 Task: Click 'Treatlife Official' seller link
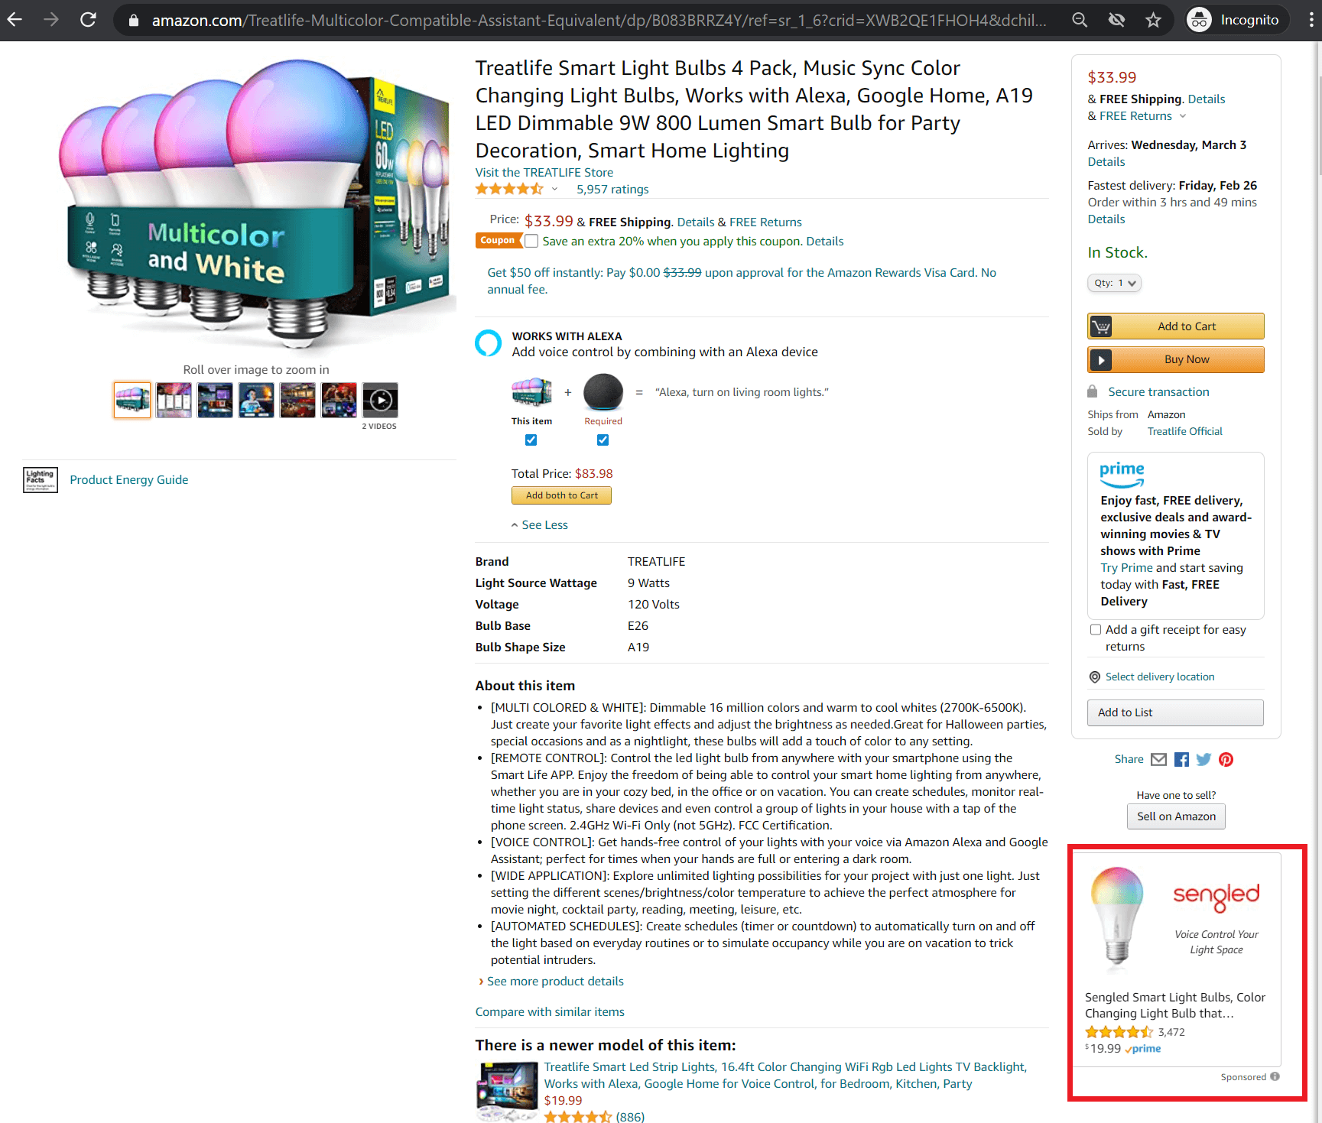pos(1185,432)
